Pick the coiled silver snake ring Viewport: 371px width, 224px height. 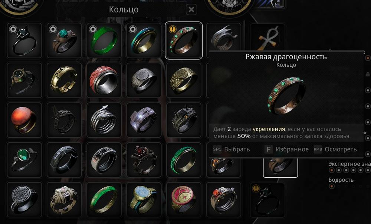(x=104, y=120)
